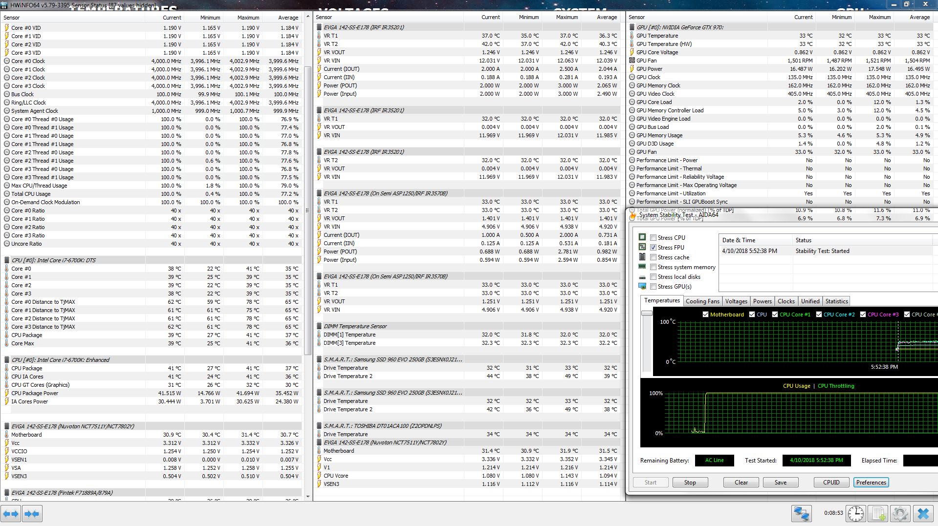Open HWiNFO sensor settings gear icon
The image size is (938, 526).
(x=900, y=513)
